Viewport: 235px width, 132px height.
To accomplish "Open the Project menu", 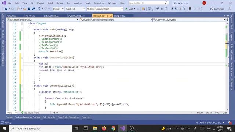I will tap(40, 3).
